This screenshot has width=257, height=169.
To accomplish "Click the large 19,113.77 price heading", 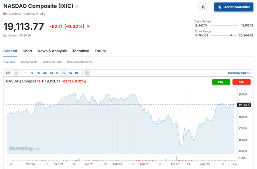I will click(x=24, y=27).
